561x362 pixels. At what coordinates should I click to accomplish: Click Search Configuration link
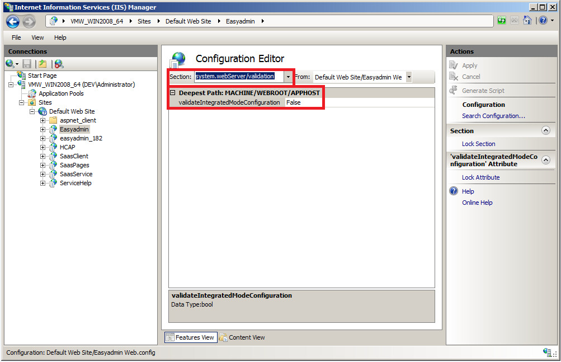click(493, 116)
